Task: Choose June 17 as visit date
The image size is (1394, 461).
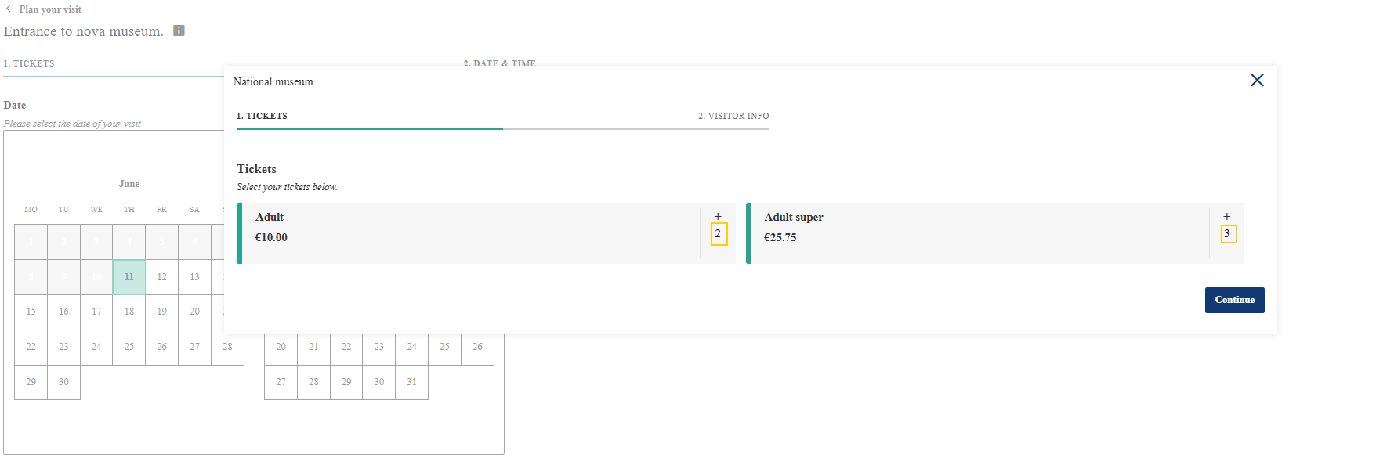Action: tap(96, 312)
